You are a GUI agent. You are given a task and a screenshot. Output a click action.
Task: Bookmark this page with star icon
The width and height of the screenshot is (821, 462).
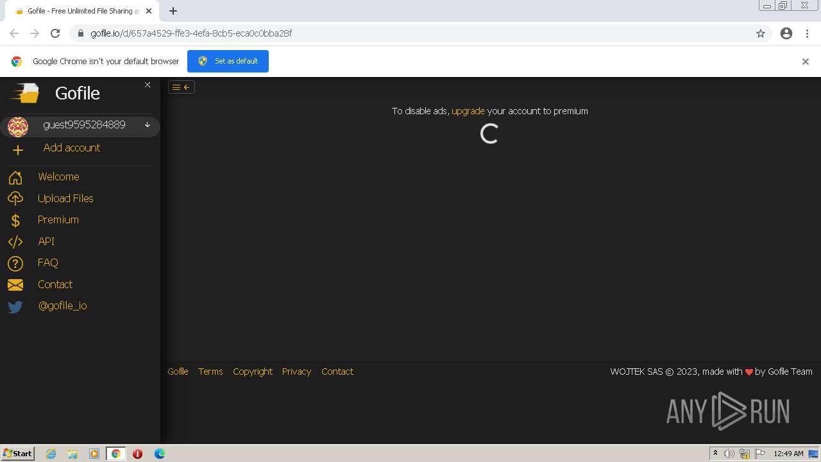coord(761,33)
